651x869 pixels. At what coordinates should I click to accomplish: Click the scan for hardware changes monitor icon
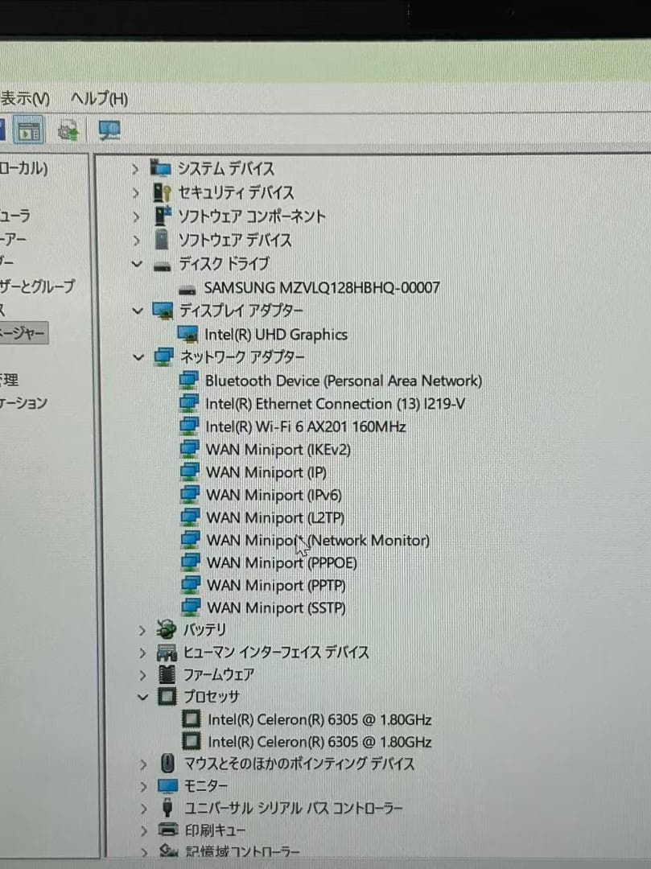(x=109, y=131)
